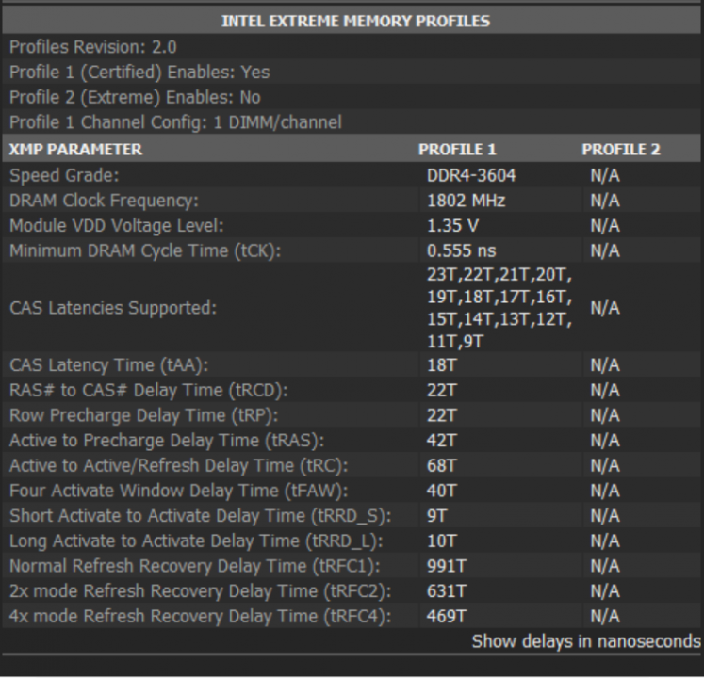Click the XMP PARAMETER column header
704x678 pixels.
coord(76,150)
